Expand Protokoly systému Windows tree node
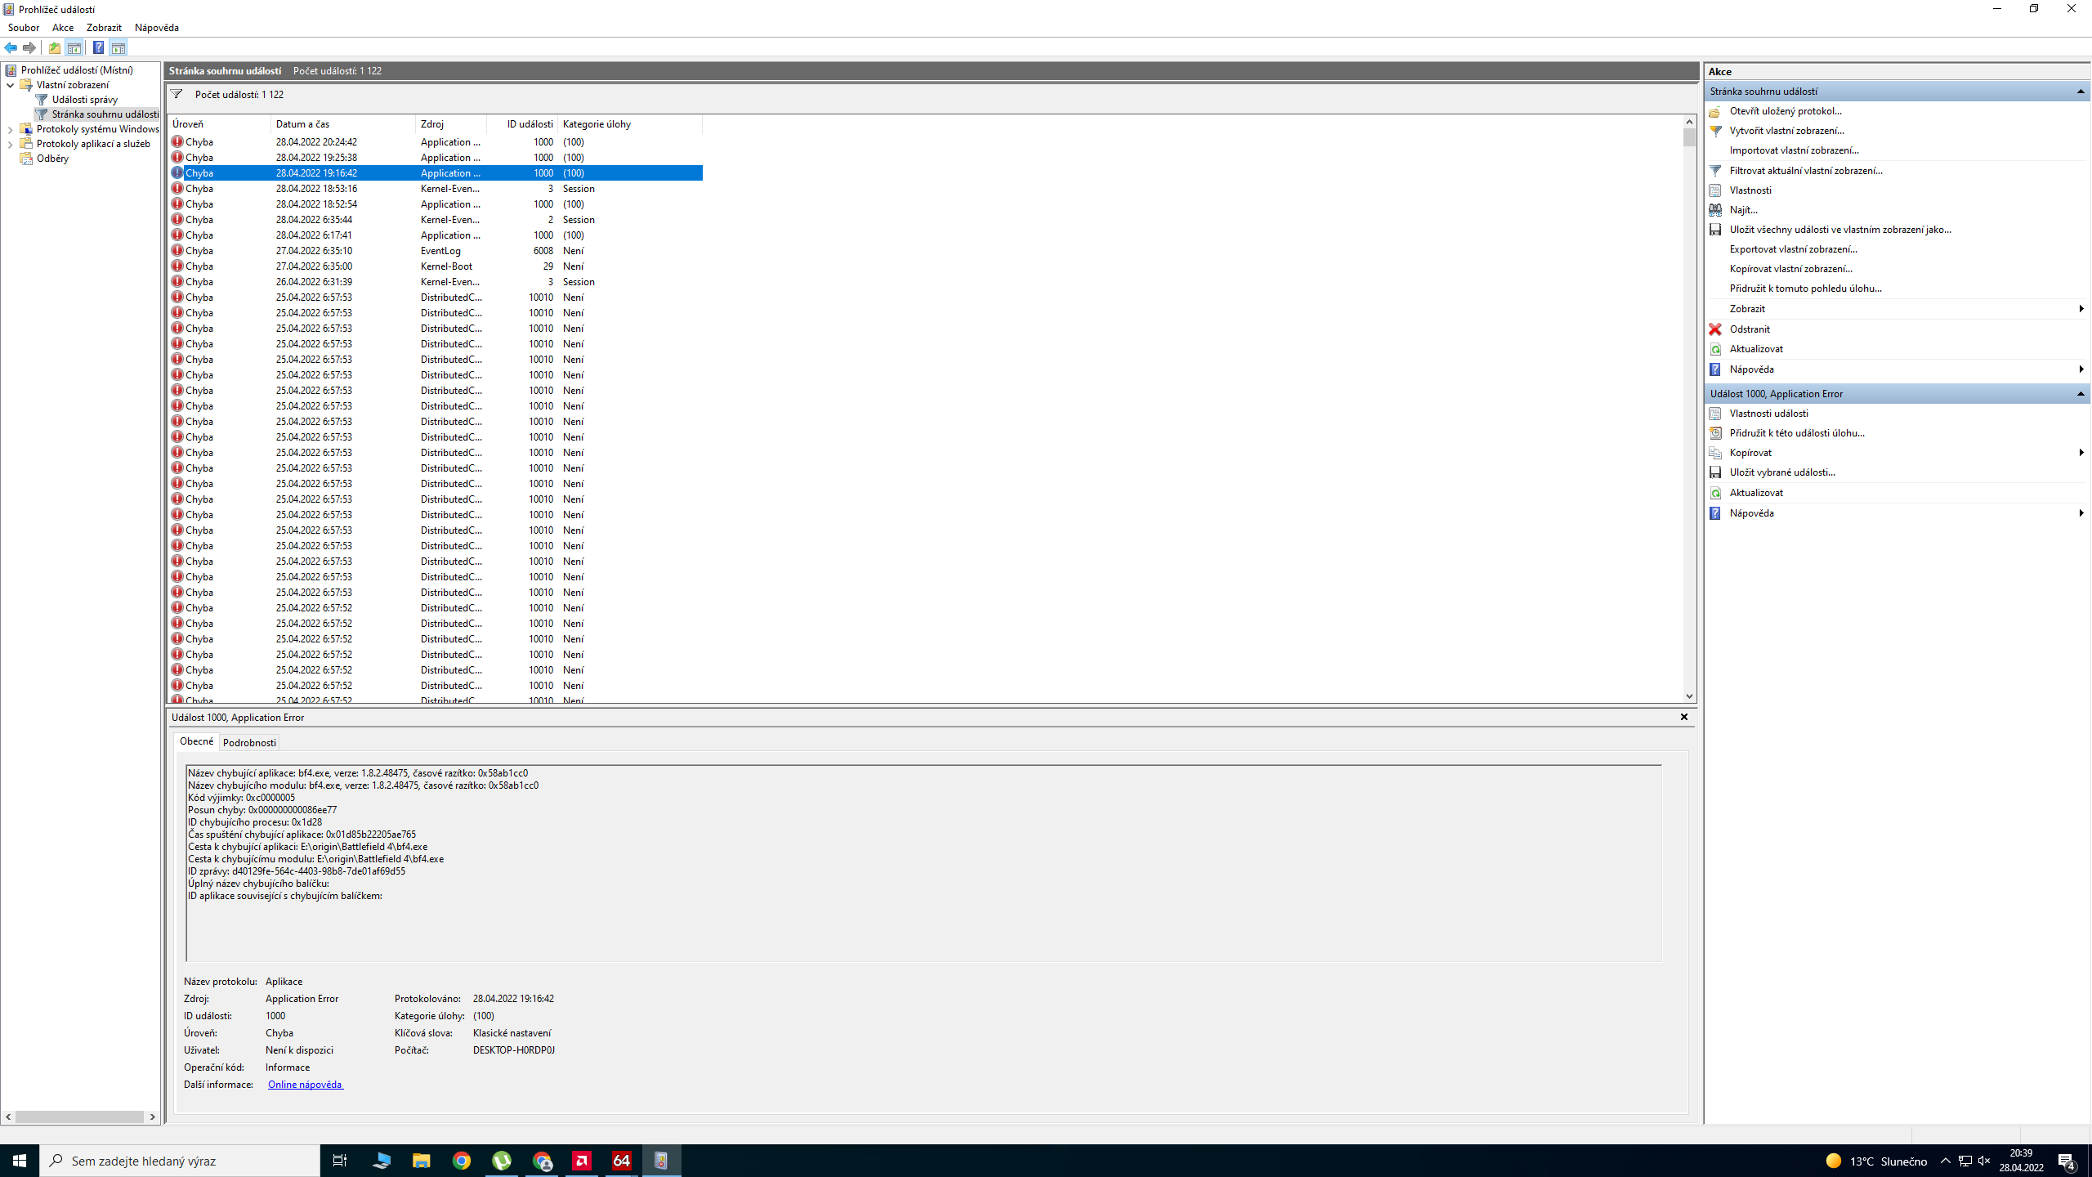The width and height of the screenshot is (2092, 1177). [x=10, y=129]
